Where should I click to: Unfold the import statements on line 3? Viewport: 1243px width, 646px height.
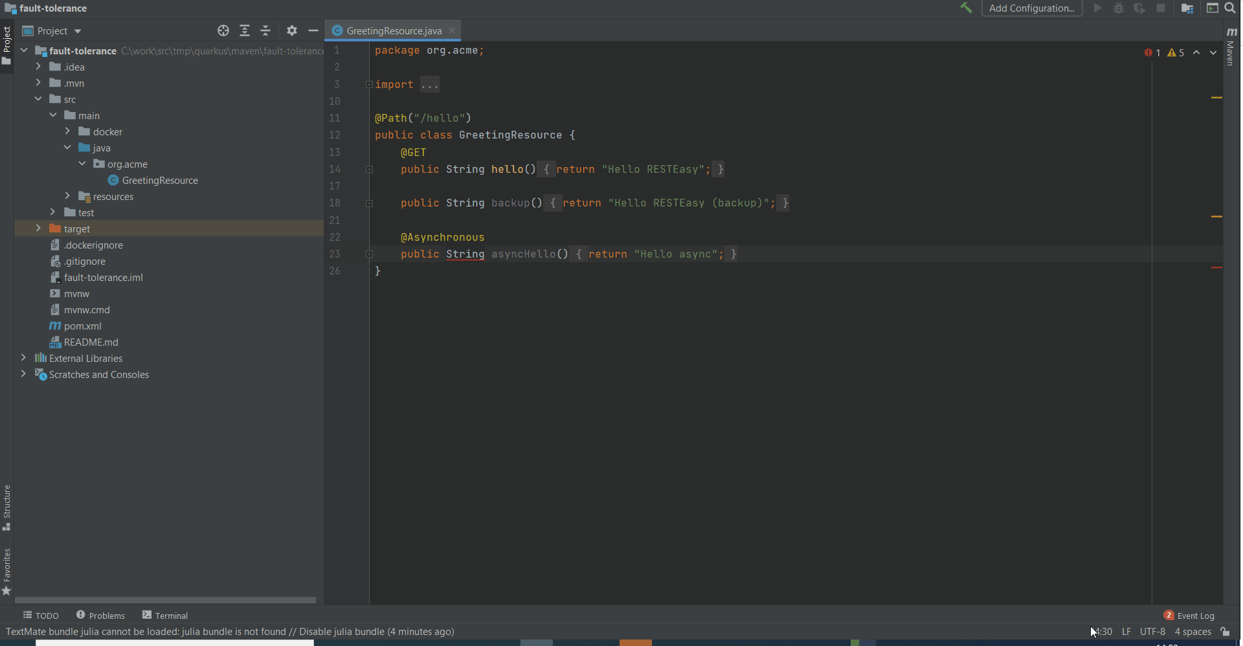[369, 84]
